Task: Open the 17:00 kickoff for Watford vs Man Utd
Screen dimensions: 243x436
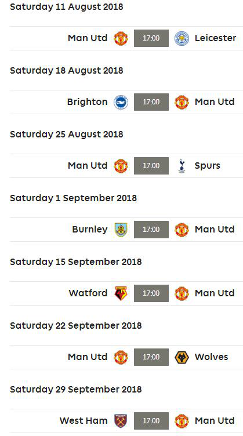Action: point(151,293)
